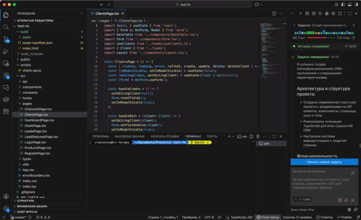Go back with the navigation arrow
This screenshot has height=220, width=361.
[101, 4]
